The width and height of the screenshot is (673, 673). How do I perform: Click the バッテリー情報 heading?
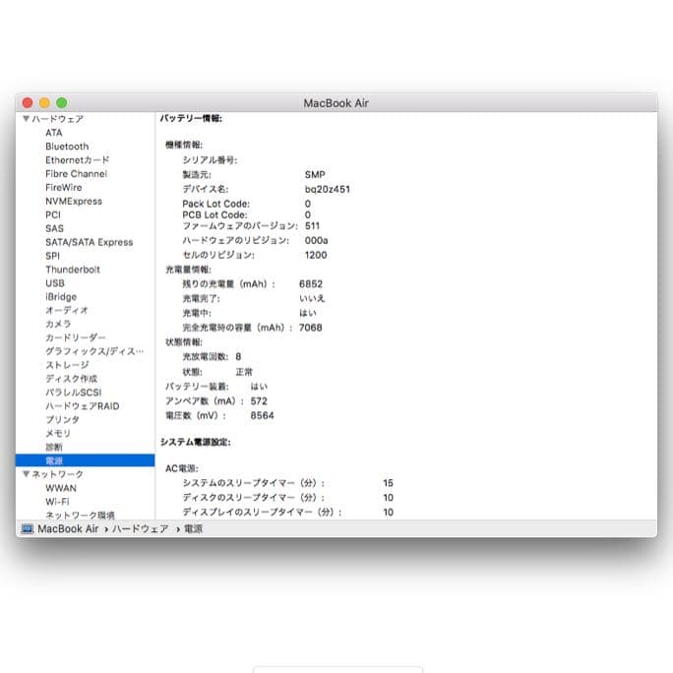coord(191,118)
